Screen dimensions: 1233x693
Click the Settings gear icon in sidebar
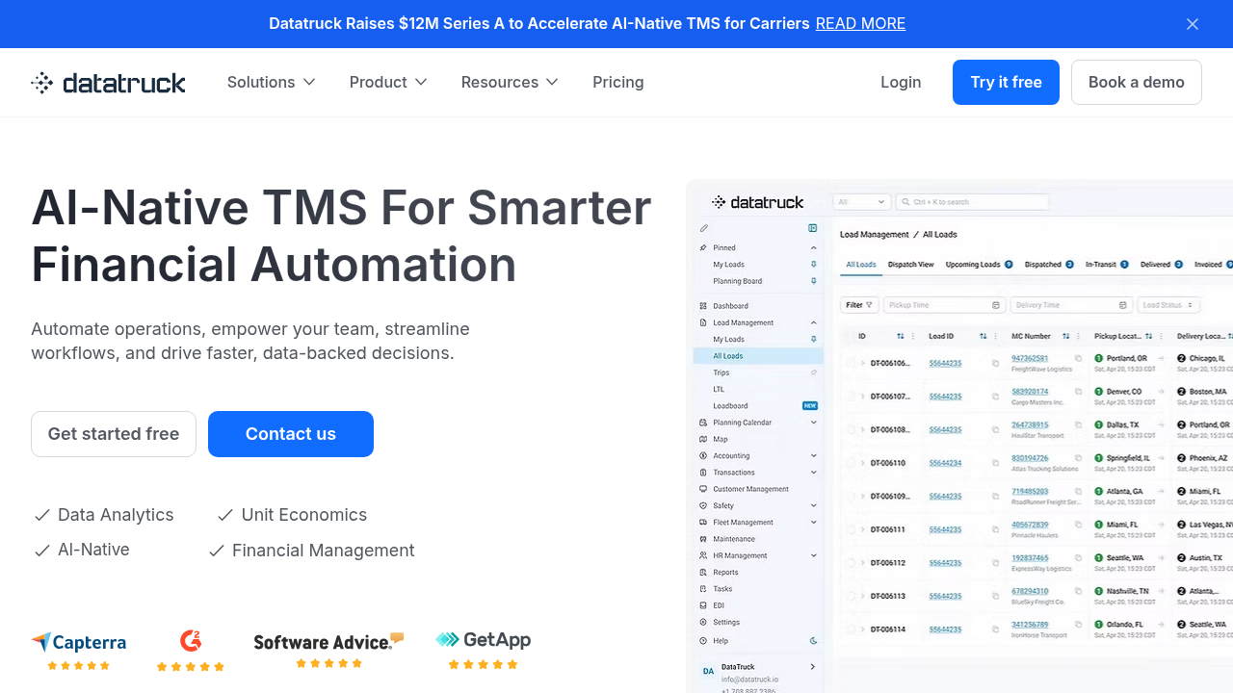pos(703,623)
